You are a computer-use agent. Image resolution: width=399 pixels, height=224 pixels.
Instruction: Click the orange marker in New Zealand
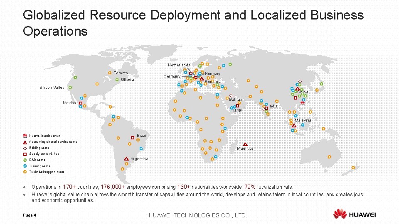pyautogui.click(x=353, y=168)
